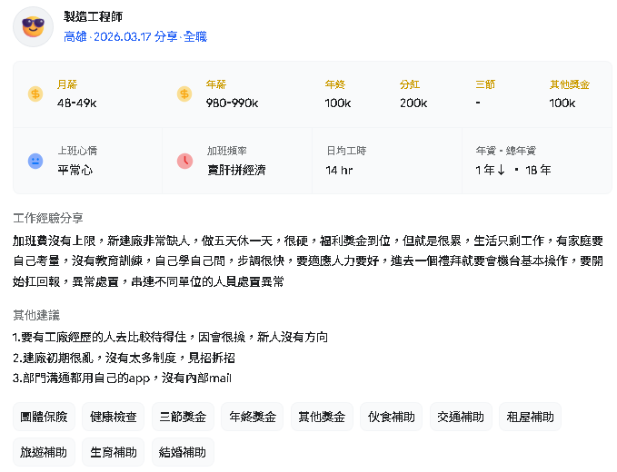Click the 其他獎金 benefit tag
617x472 pixels.
322,417
